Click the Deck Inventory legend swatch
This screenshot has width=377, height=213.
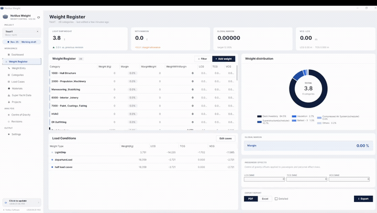click(259, 116)
